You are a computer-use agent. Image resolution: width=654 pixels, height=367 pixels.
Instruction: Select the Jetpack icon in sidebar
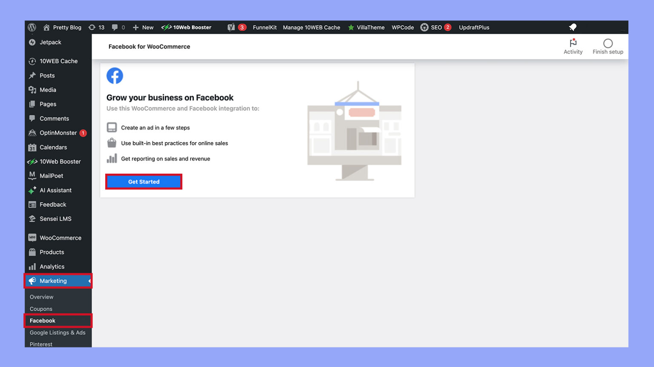pos(33,43)
